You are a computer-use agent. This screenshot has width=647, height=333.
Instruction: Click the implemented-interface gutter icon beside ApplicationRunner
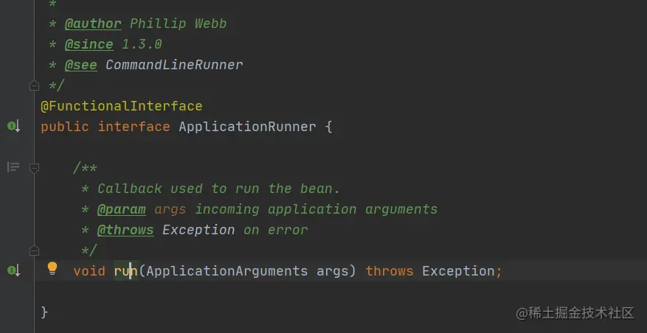[13, 126]
